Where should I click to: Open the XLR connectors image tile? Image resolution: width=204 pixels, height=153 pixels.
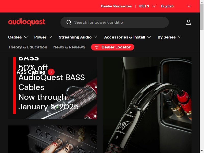(x=53, y=139)
